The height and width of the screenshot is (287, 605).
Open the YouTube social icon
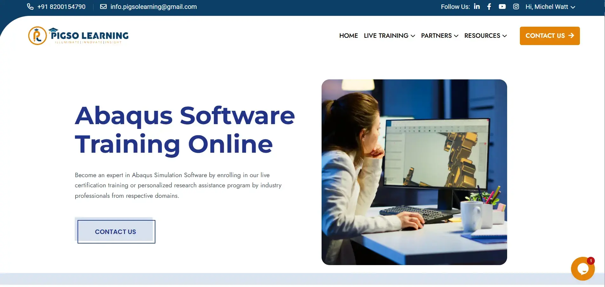tap(502, 7)
